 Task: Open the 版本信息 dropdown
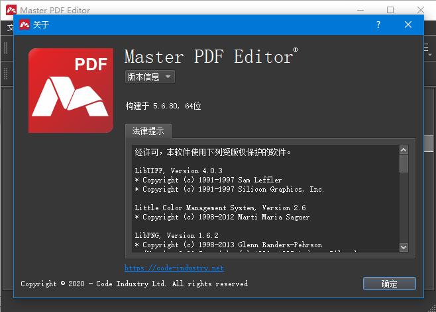coord(150,77)
